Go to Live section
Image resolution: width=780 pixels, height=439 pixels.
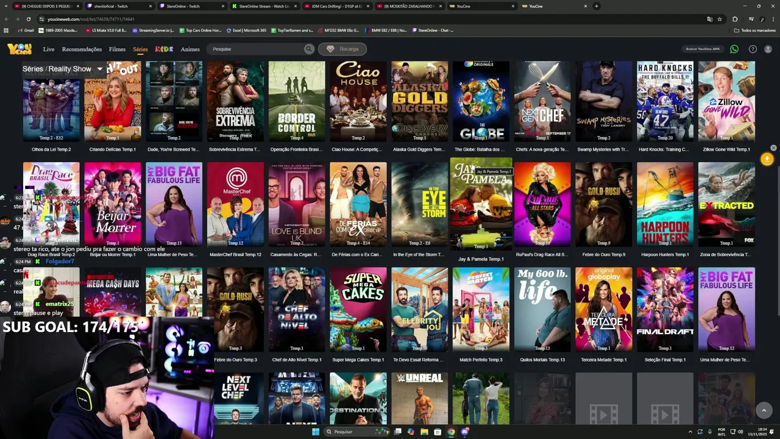pyautogui.click(x=49, y=49)
